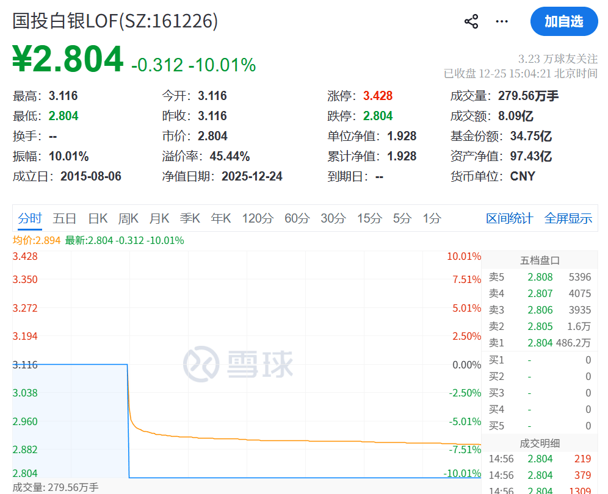This screenshot has width=608, height=494.
Task: Select the 分时 chart tab
Action: [x=30, y=218]
